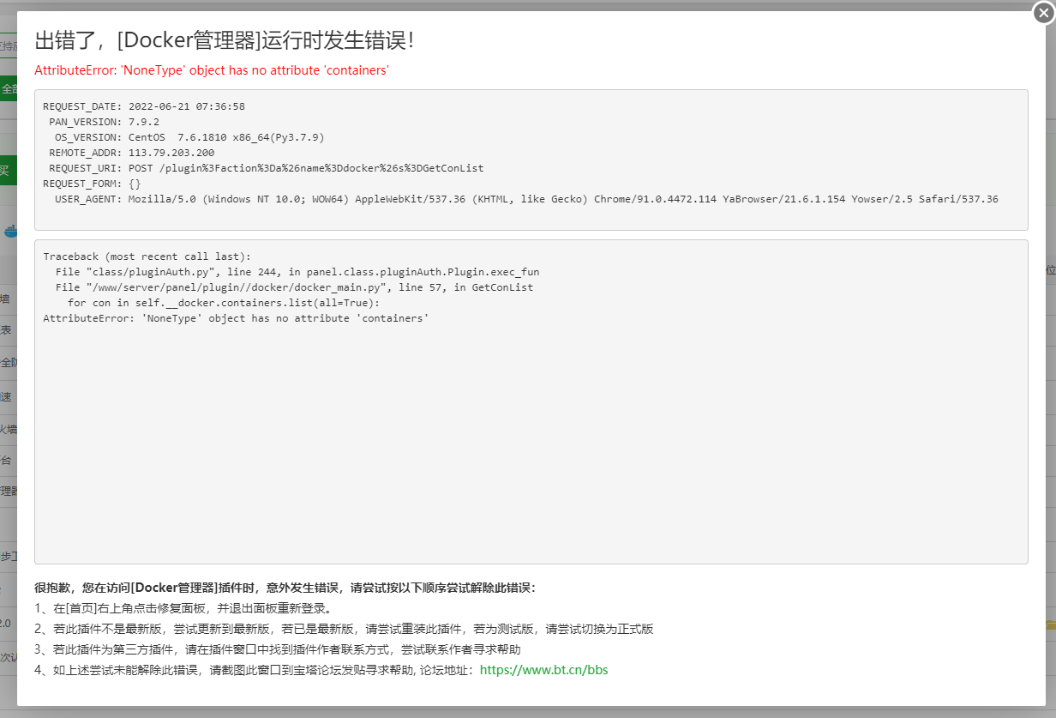Click the 'for con in self.__docker.containers.list' code line
Image resolution: width=1056 pixels, height=718 pixels.
tap(224, 303)
